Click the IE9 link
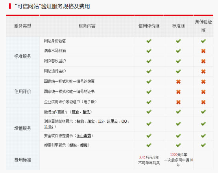 pos(101,121)
